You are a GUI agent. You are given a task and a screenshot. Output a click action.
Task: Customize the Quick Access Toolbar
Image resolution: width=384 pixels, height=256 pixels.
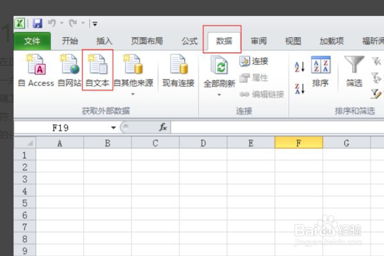pos(95,24)
